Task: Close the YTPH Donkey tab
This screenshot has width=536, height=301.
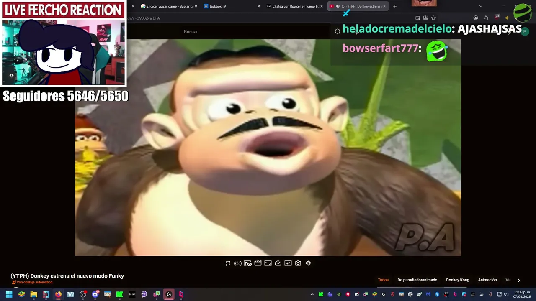Action: 384,6
